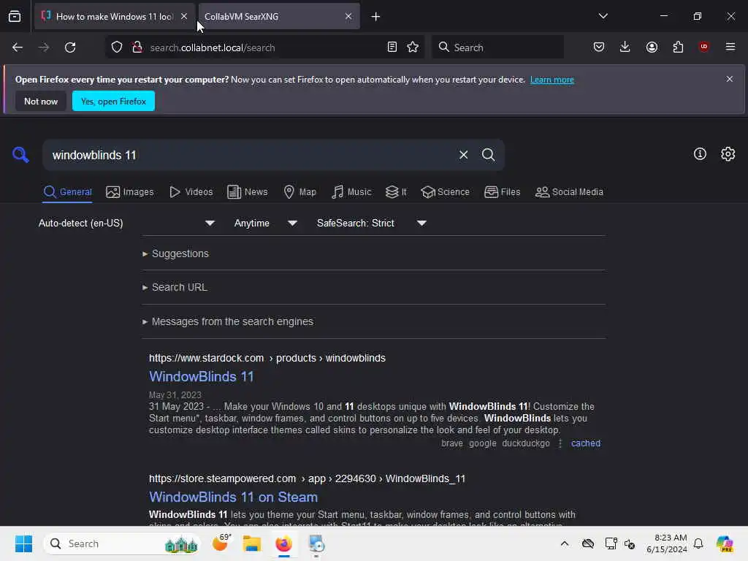Open Firefox account menu
Screen dimensions: 748x561
(x=652, y=47)
